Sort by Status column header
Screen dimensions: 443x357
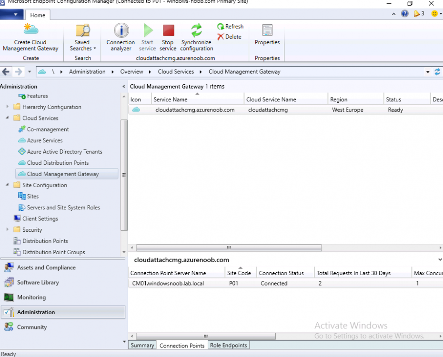click(406, 99)
